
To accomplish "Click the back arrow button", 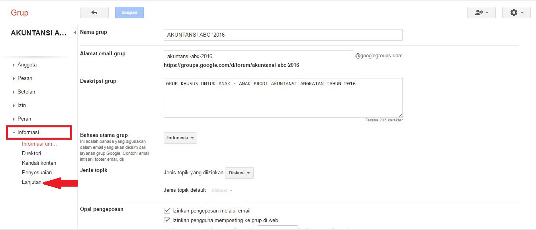I will [94, 12].
